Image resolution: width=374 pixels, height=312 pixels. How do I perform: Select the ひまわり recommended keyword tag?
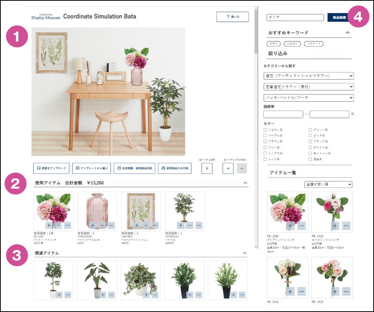point(292,44)
